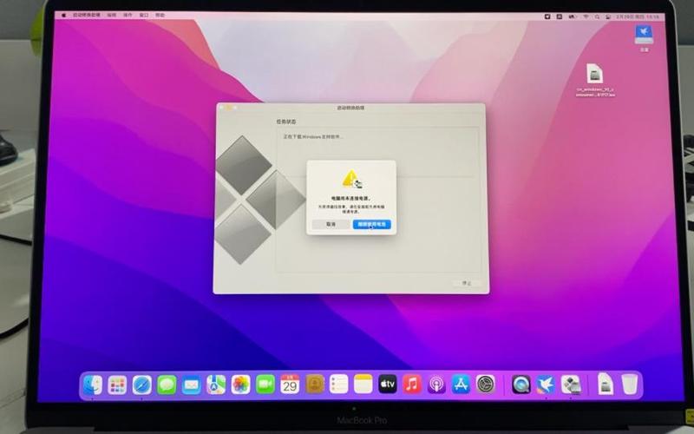
Task: Open the Trash in the Dock
Action: pos(630,384)
